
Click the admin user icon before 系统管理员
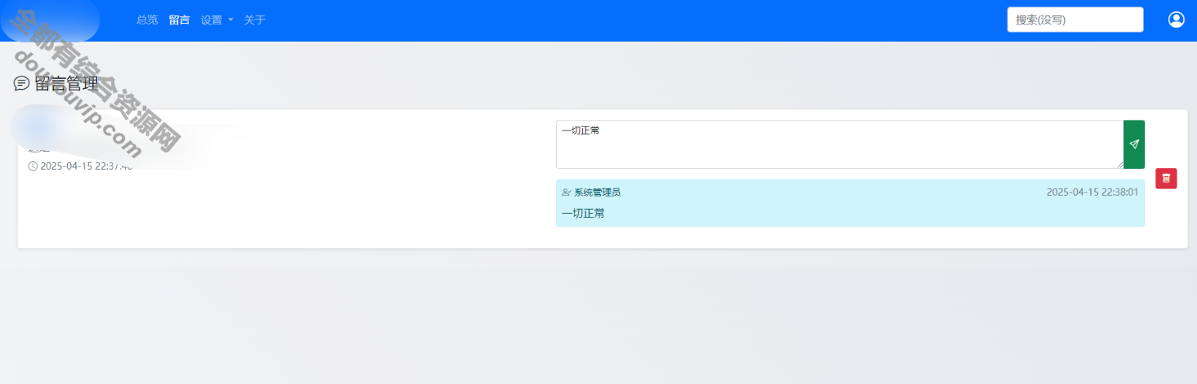567,193
